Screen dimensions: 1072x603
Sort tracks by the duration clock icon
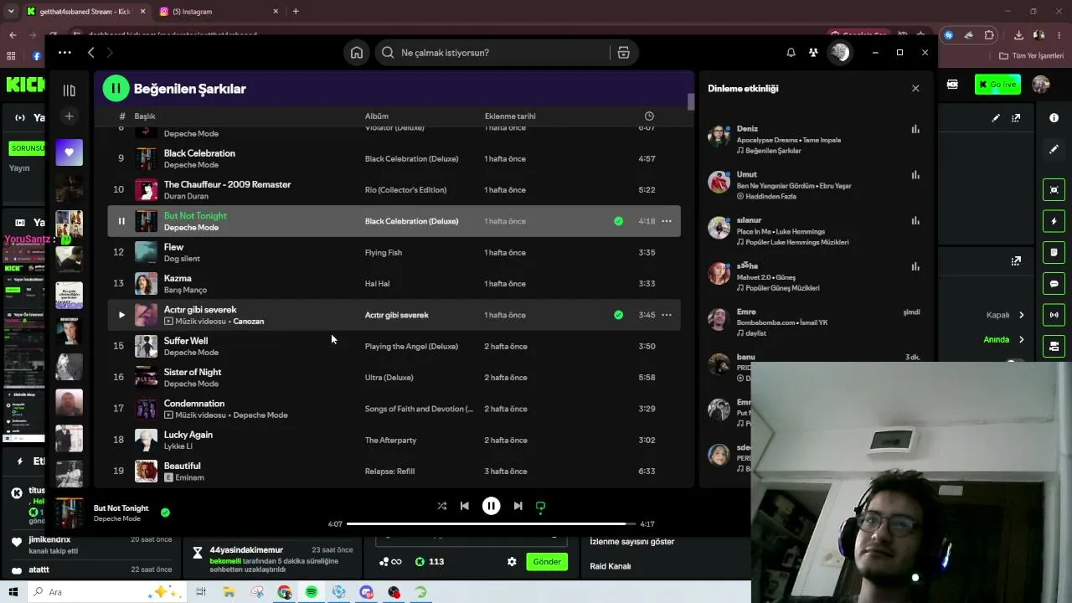649,116
